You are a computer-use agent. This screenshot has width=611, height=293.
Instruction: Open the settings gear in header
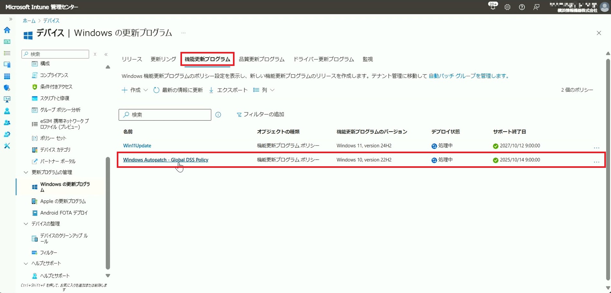pos(507,7)
